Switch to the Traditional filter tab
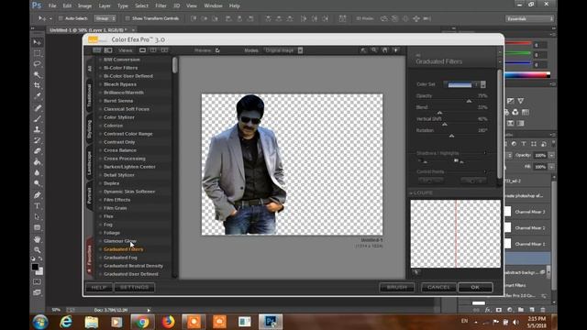This screenshot has height=330, width=587. (x=89, y=95)
